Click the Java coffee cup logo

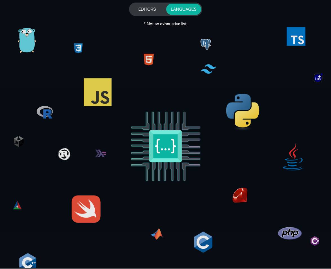[293, 157]
